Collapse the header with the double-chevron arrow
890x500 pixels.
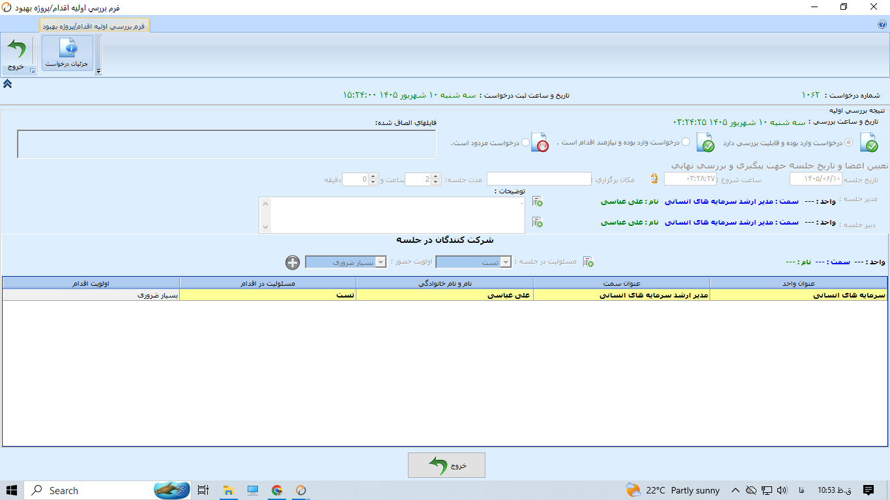(7, 83)
